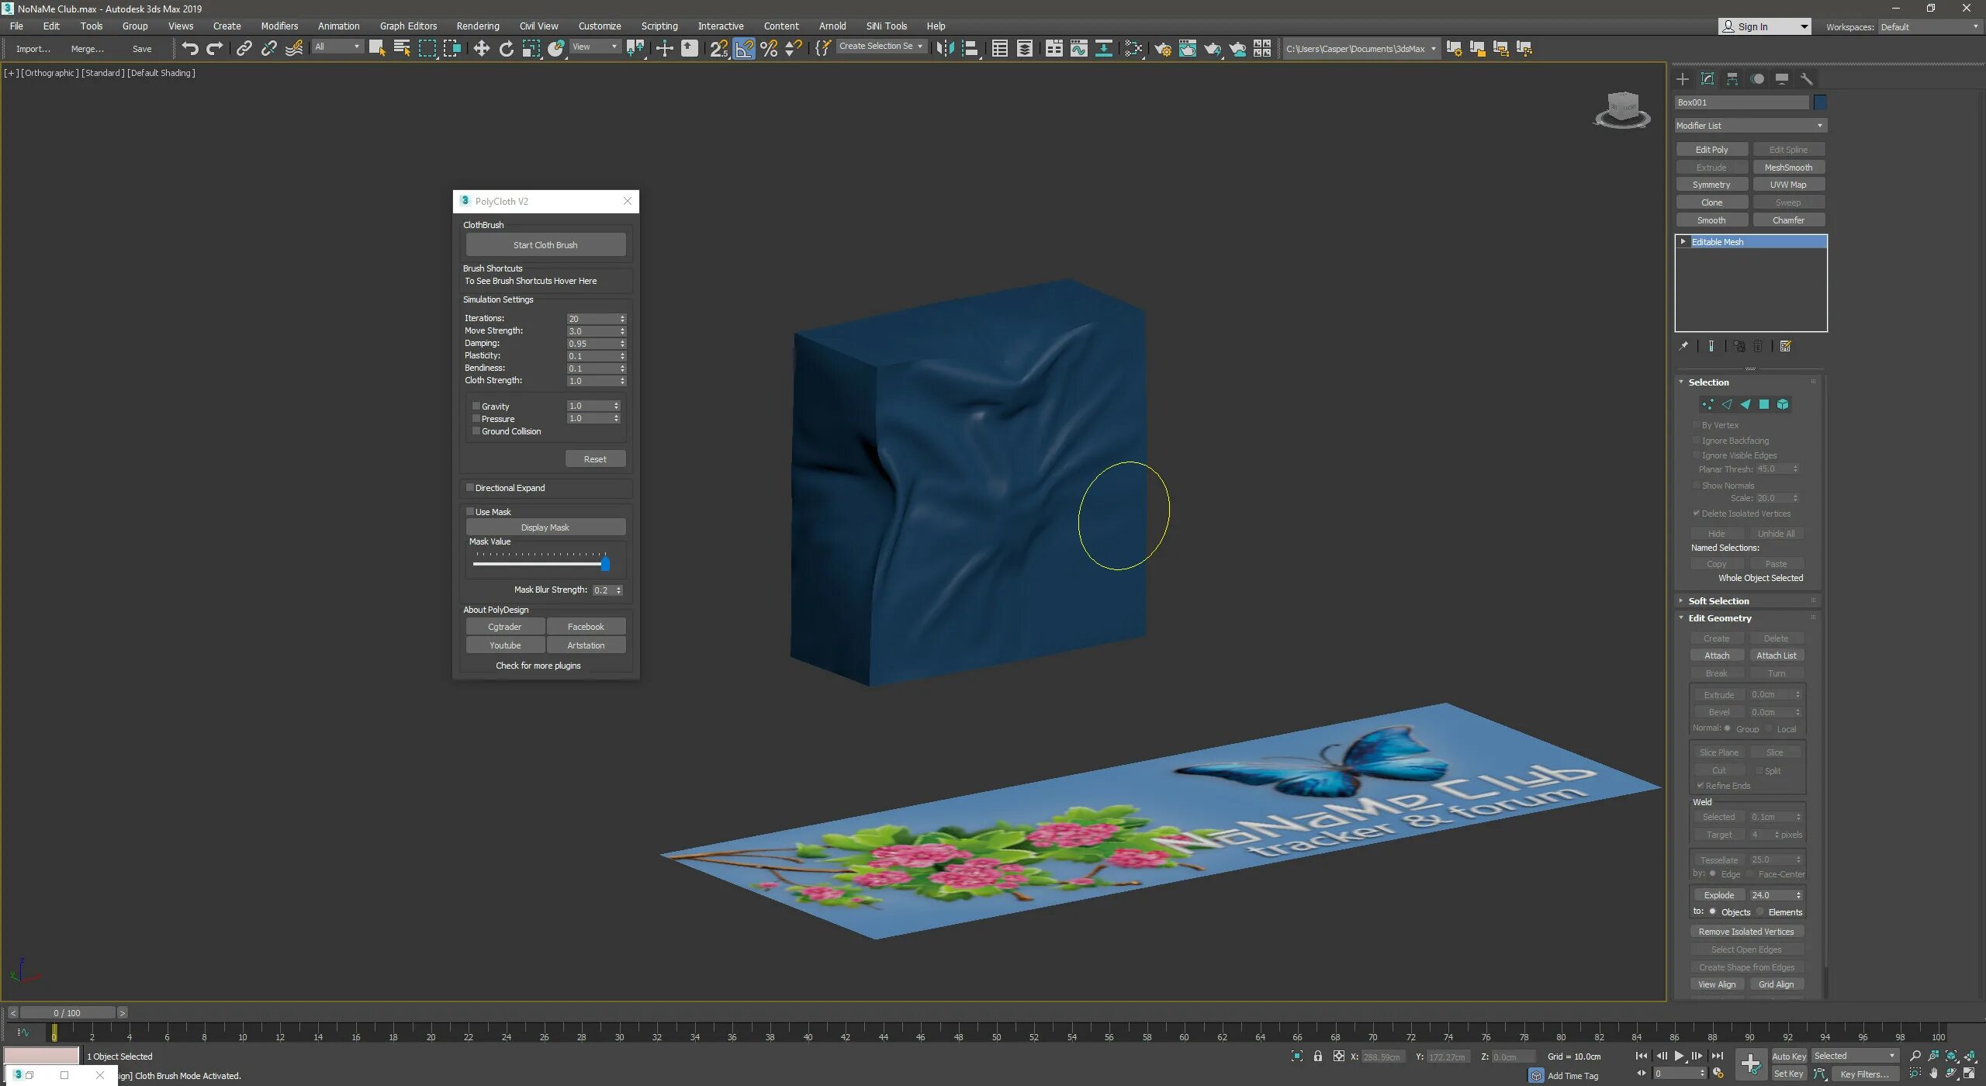This screenshot has height=1086, width=1986.
Task: Select the Rotate tool icon
Action: tap(506, 49)
